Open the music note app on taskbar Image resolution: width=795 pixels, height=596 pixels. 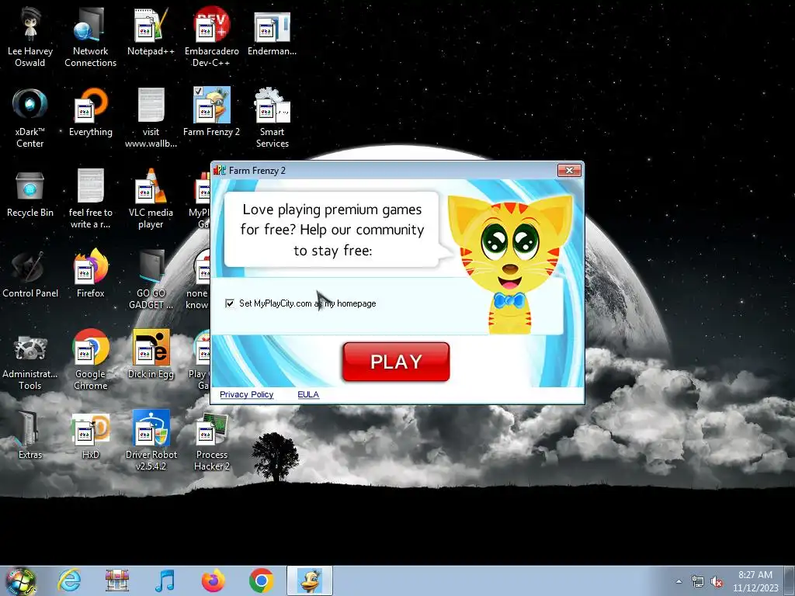(165, 580)
